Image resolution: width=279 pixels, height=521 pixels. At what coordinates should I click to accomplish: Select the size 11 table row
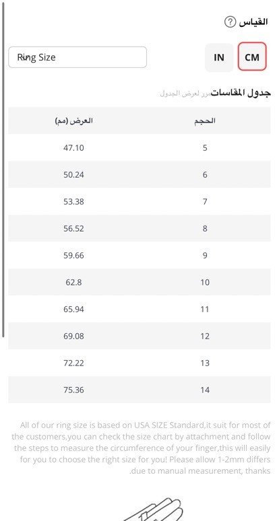click(x=139, y=309)
